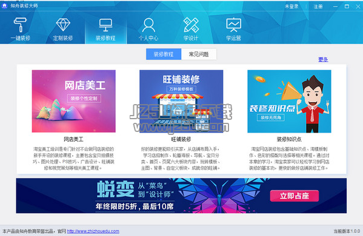Select 装修教程 monitor icon in toolbar
This screenshot has height=236, width=363.
[x=105, y=25]
